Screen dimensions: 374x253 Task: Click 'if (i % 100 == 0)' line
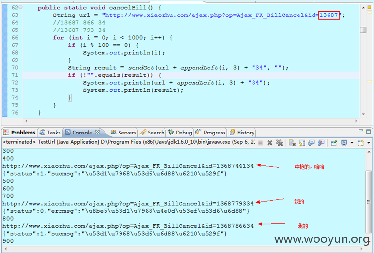tap(103, 45)
